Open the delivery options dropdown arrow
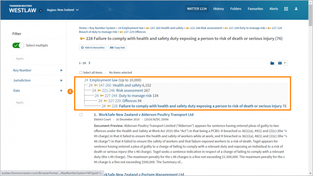 (x=285, y=63)
